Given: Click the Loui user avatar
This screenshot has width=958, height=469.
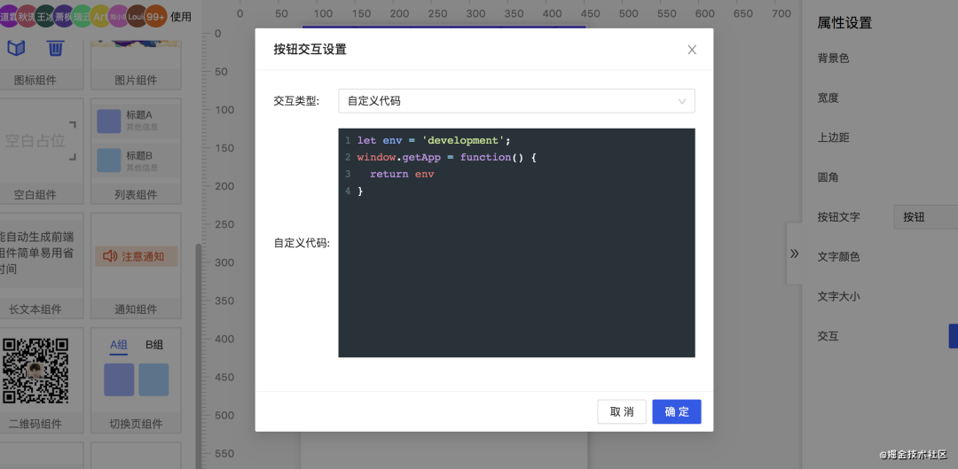Looking at the screenshot, I should (x=137, y=17).
